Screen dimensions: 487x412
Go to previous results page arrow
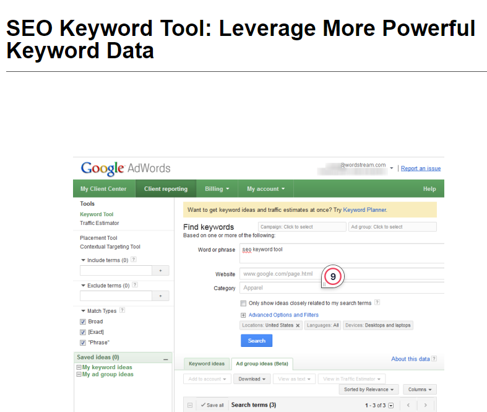408,405
